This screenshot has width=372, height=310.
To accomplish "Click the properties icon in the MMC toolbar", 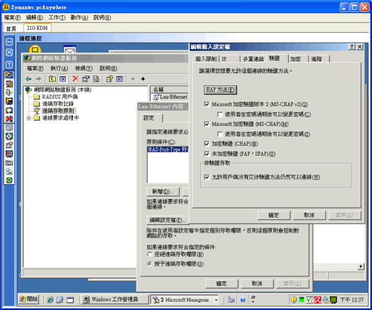I will pyautogui.click(x=86, y=79).
